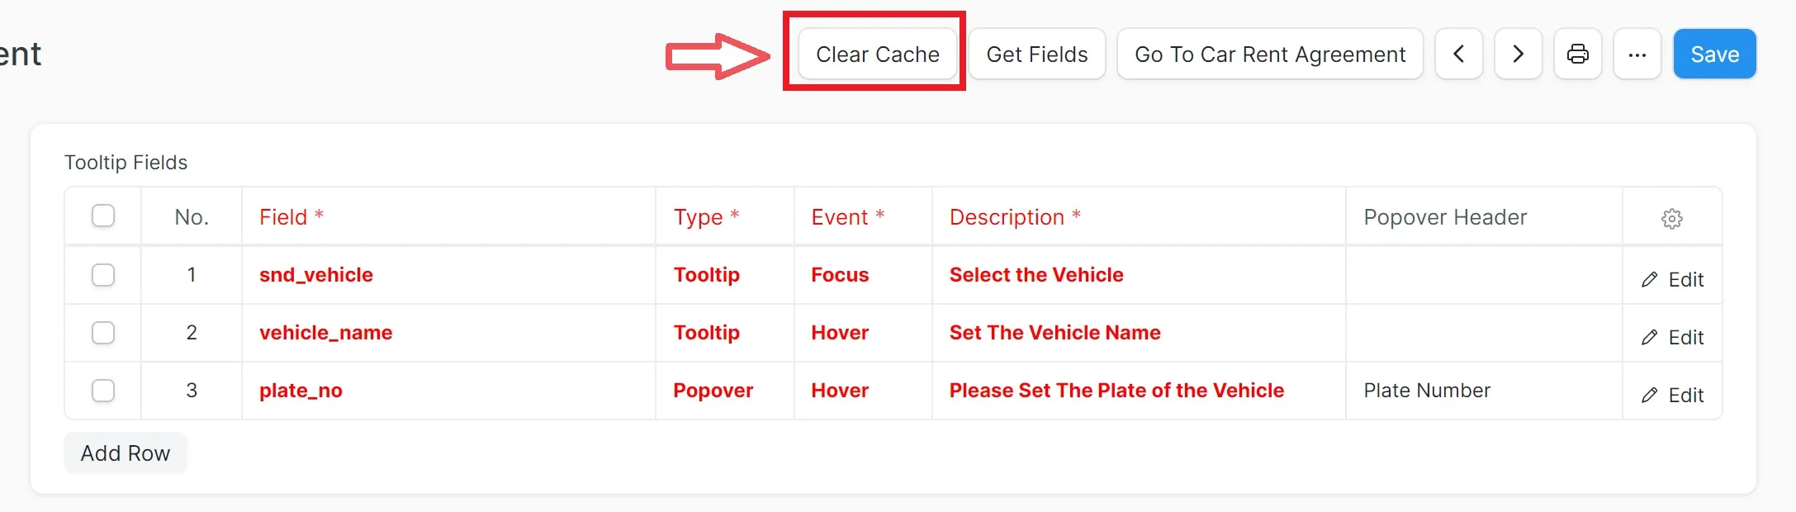
Task: Click the Plate Number popover header cell
Action: click(x=1484, y=391)
